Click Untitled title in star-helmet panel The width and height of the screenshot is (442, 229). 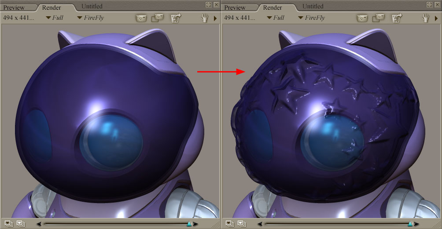[313, 6]
